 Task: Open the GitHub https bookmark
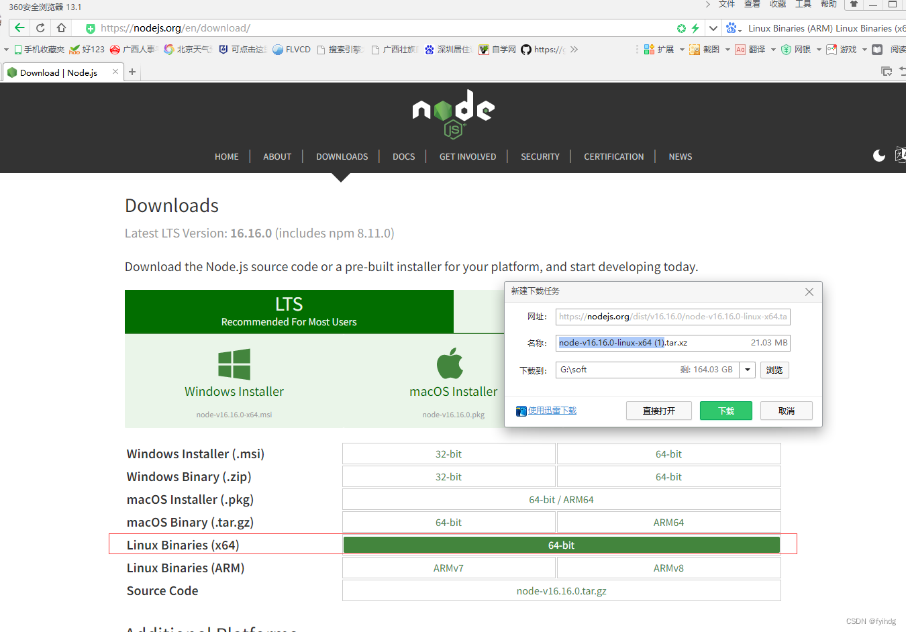[x=544, y=50]
